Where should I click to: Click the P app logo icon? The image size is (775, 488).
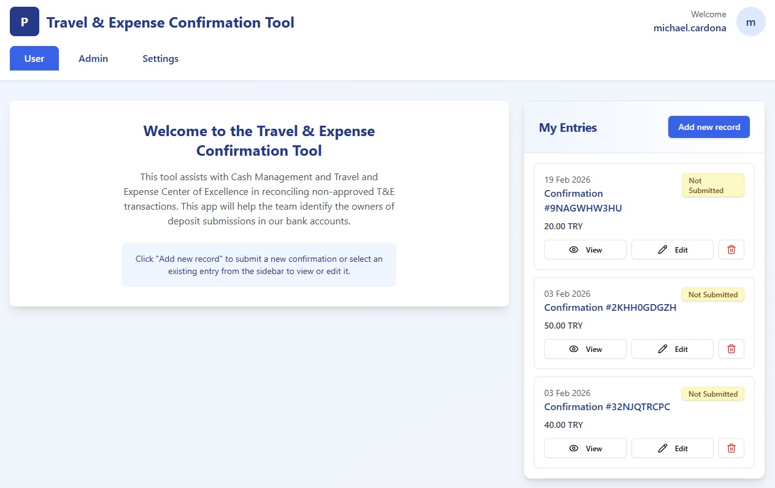click(x=25, y=21)
